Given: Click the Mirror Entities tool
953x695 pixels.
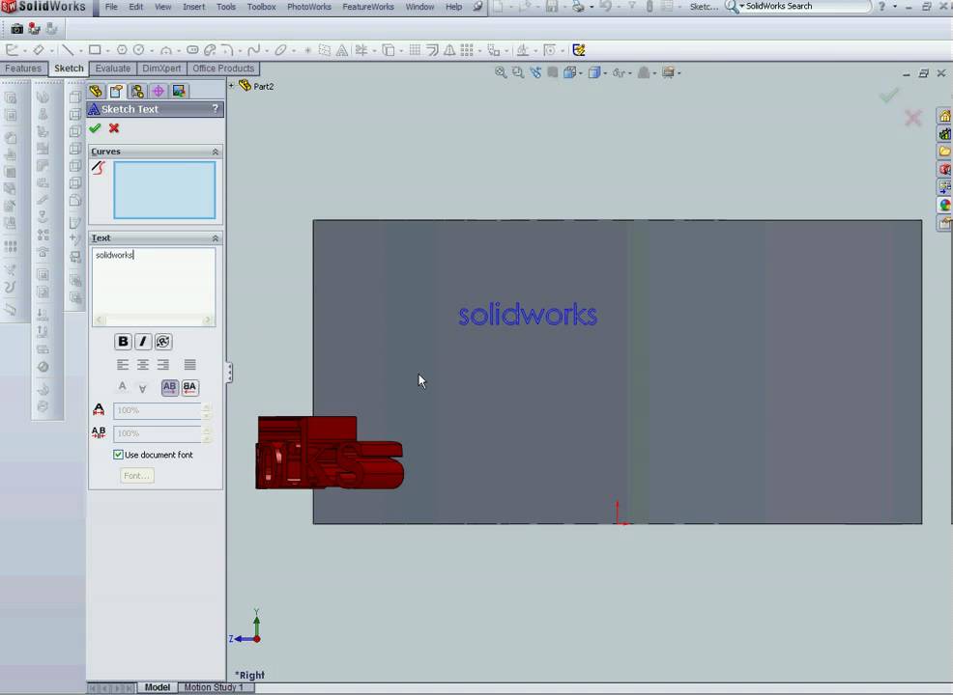Looking at the screenshot, I should tap(449, 50).
